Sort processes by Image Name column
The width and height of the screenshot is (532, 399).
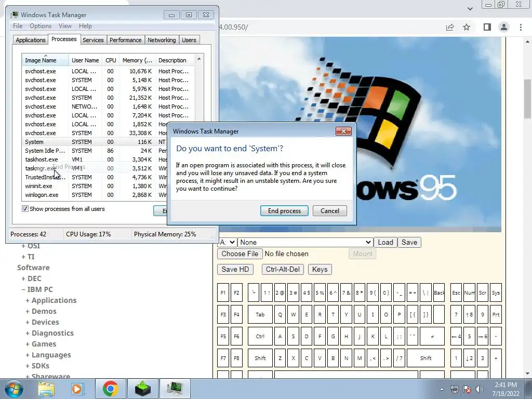click(x=45, y=60)
